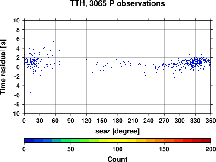
Task: Click the 180 tick label on x-axis
Action: point(118,121)
